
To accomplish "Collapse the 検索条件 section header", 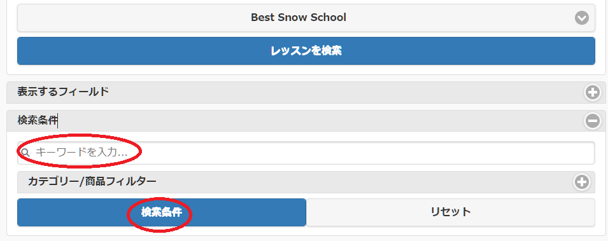I will point(306,121).
